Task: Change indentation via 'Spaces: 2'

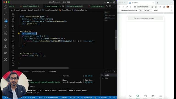Action: point(64,98)
